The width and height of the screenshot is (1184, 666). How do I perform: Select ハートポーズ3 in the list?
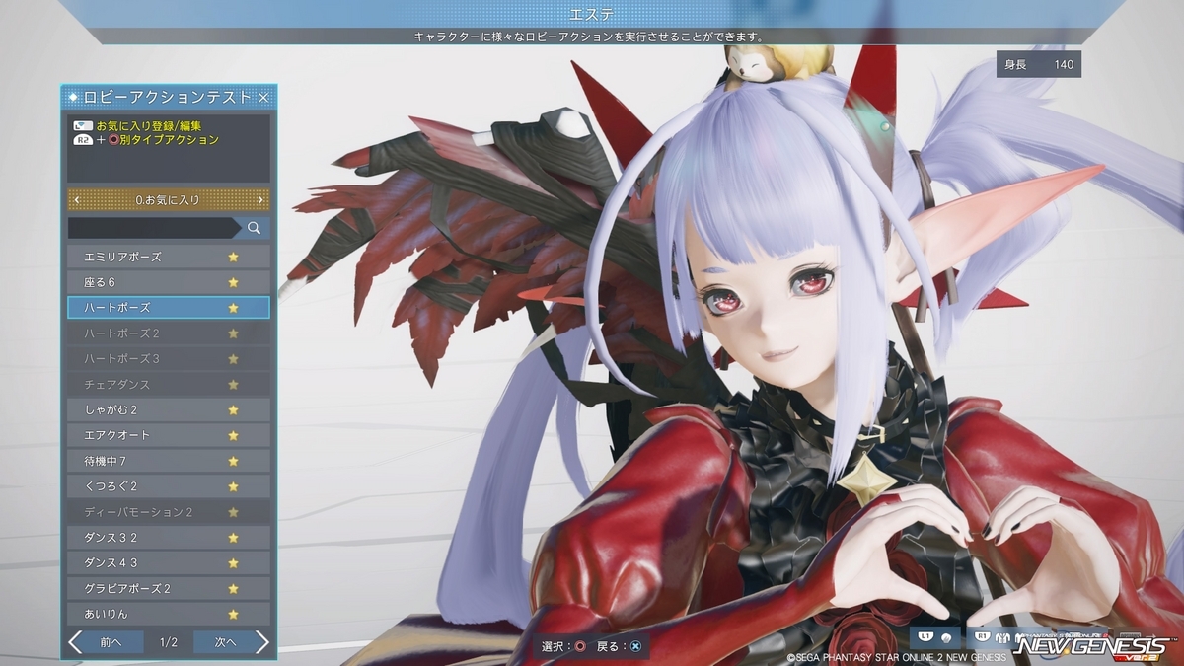point(169,358)
